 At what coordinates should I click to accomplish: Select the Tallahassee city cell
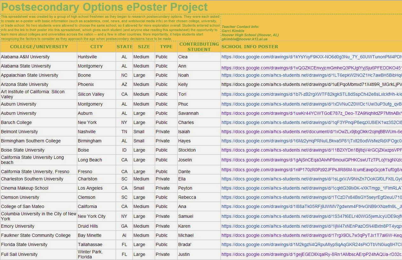[x=97, y=244]
